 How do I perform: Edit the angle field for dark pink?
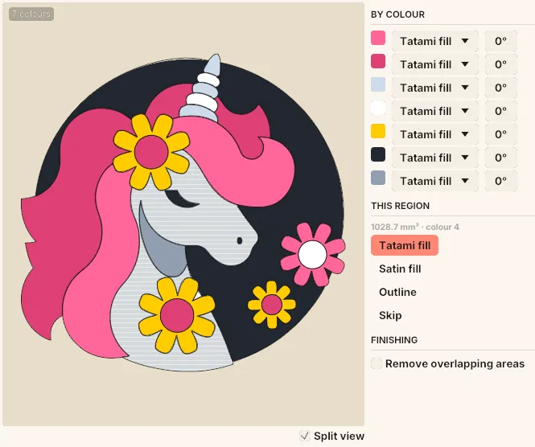[x=501, y=64]
